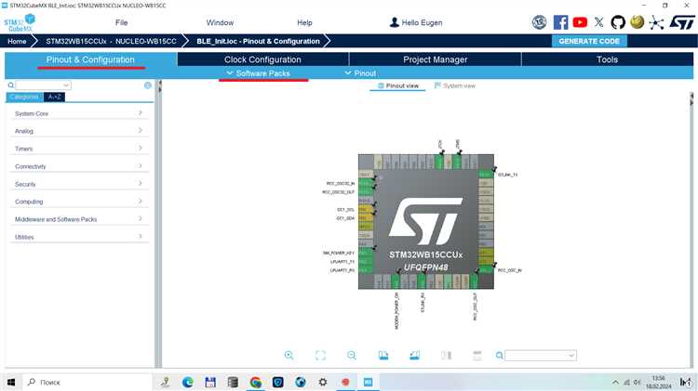Open Windows Settings gear on the taskbar
Screen dimensions: 698x391
tap(323, 382)
